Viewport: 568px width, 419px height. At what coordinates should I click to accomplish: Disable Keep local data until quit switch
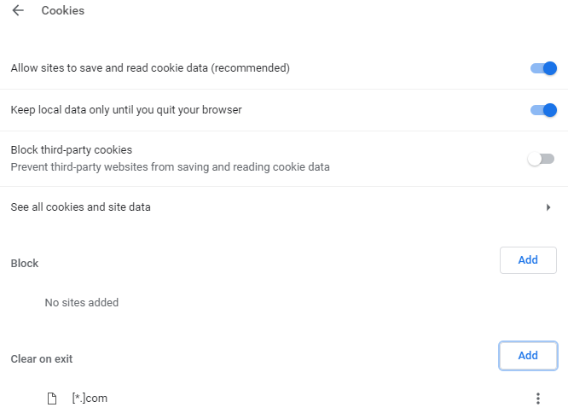542,110
